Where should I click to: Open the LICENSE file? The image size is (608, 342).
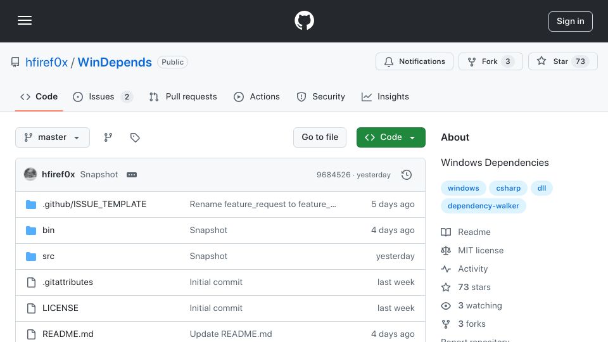point(60,308)
